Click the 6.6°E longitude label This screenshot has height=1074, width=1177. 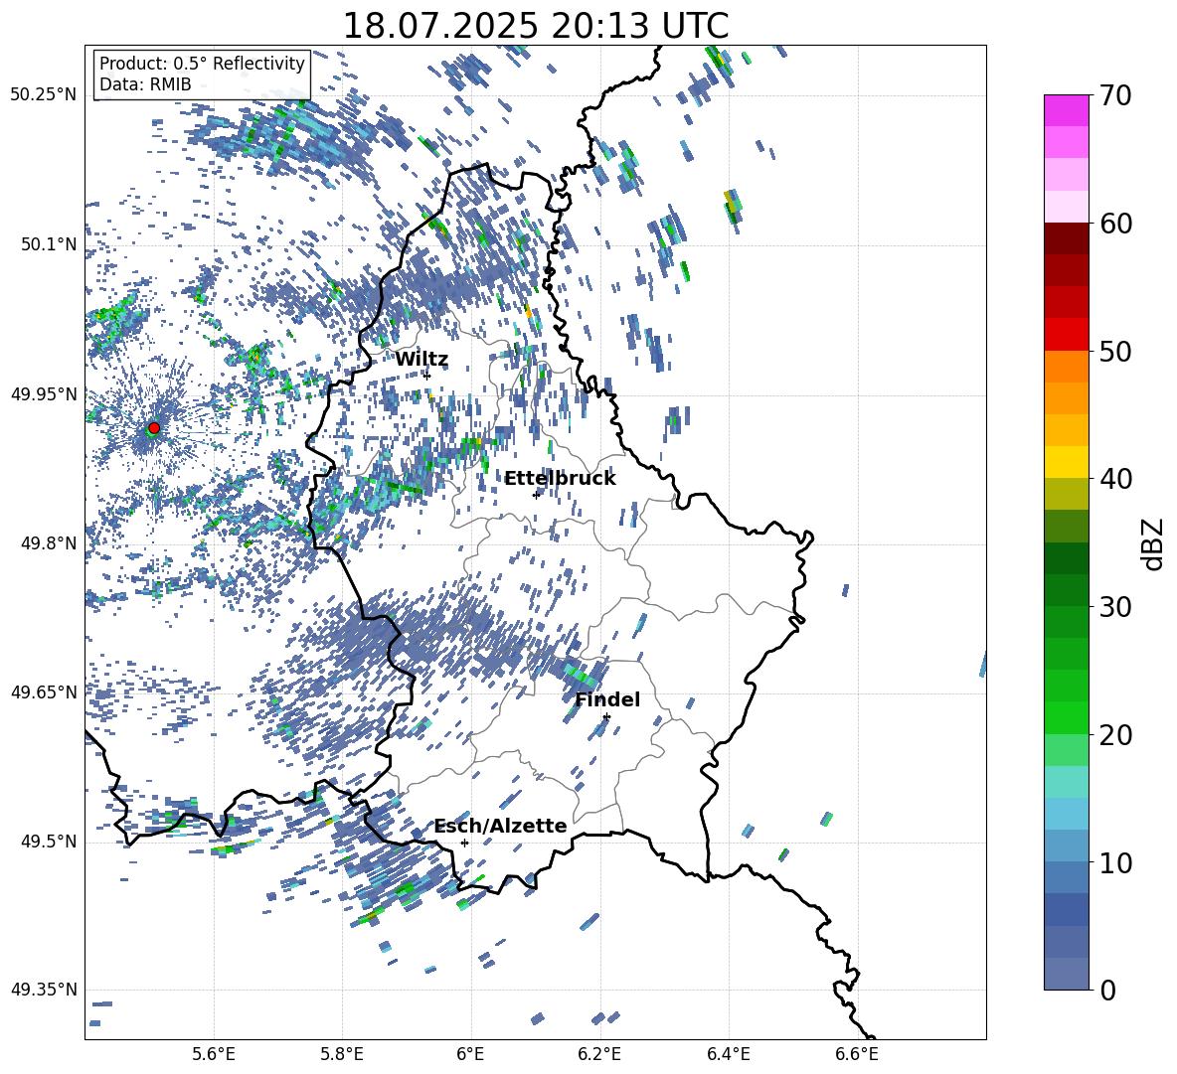click(x=857, y=1054)
